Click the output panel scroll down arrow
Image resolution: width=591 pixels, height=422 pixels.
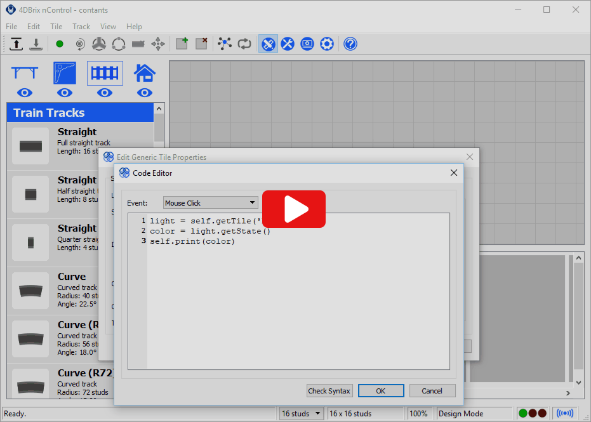pos(579,383)
